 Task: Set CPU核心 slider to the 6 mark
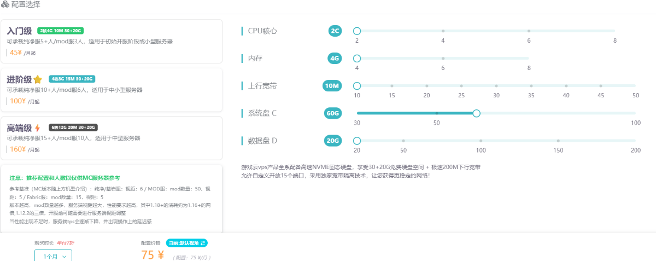(x=529, y=31)
